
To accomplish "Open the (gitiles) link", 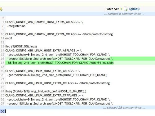I will tap(134, 9).
